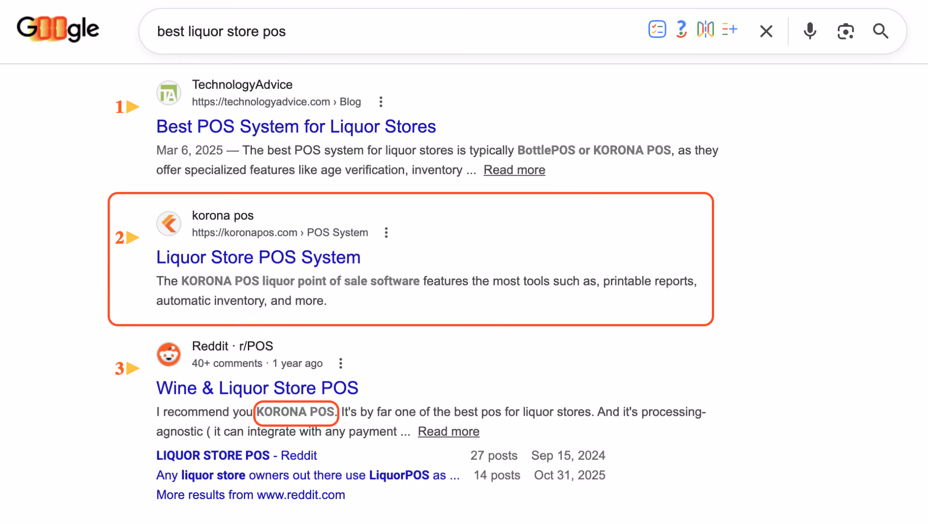
Task: Click Read more on Reddit snippet
Action: pyautogui.click(x=449, y=432)
